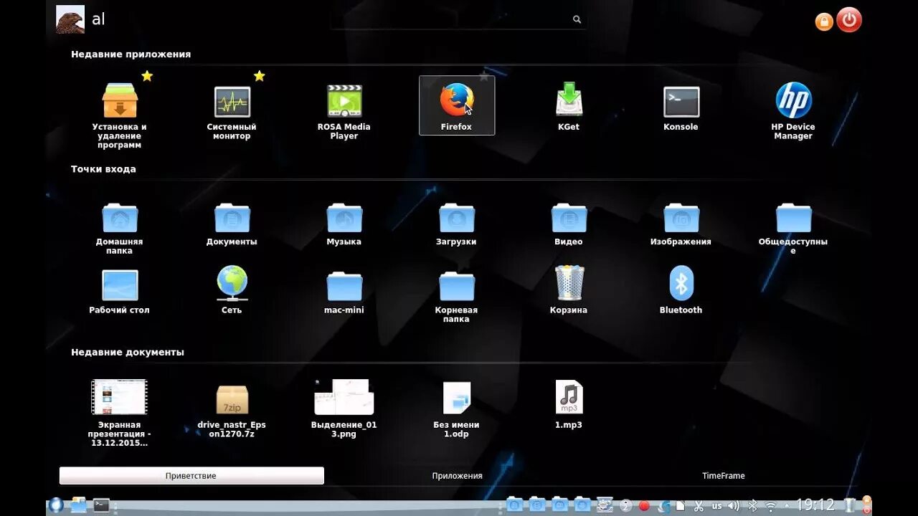Unfavorite Установка и удаление программ star
The image size is (918, 516).
coord(147,76)
